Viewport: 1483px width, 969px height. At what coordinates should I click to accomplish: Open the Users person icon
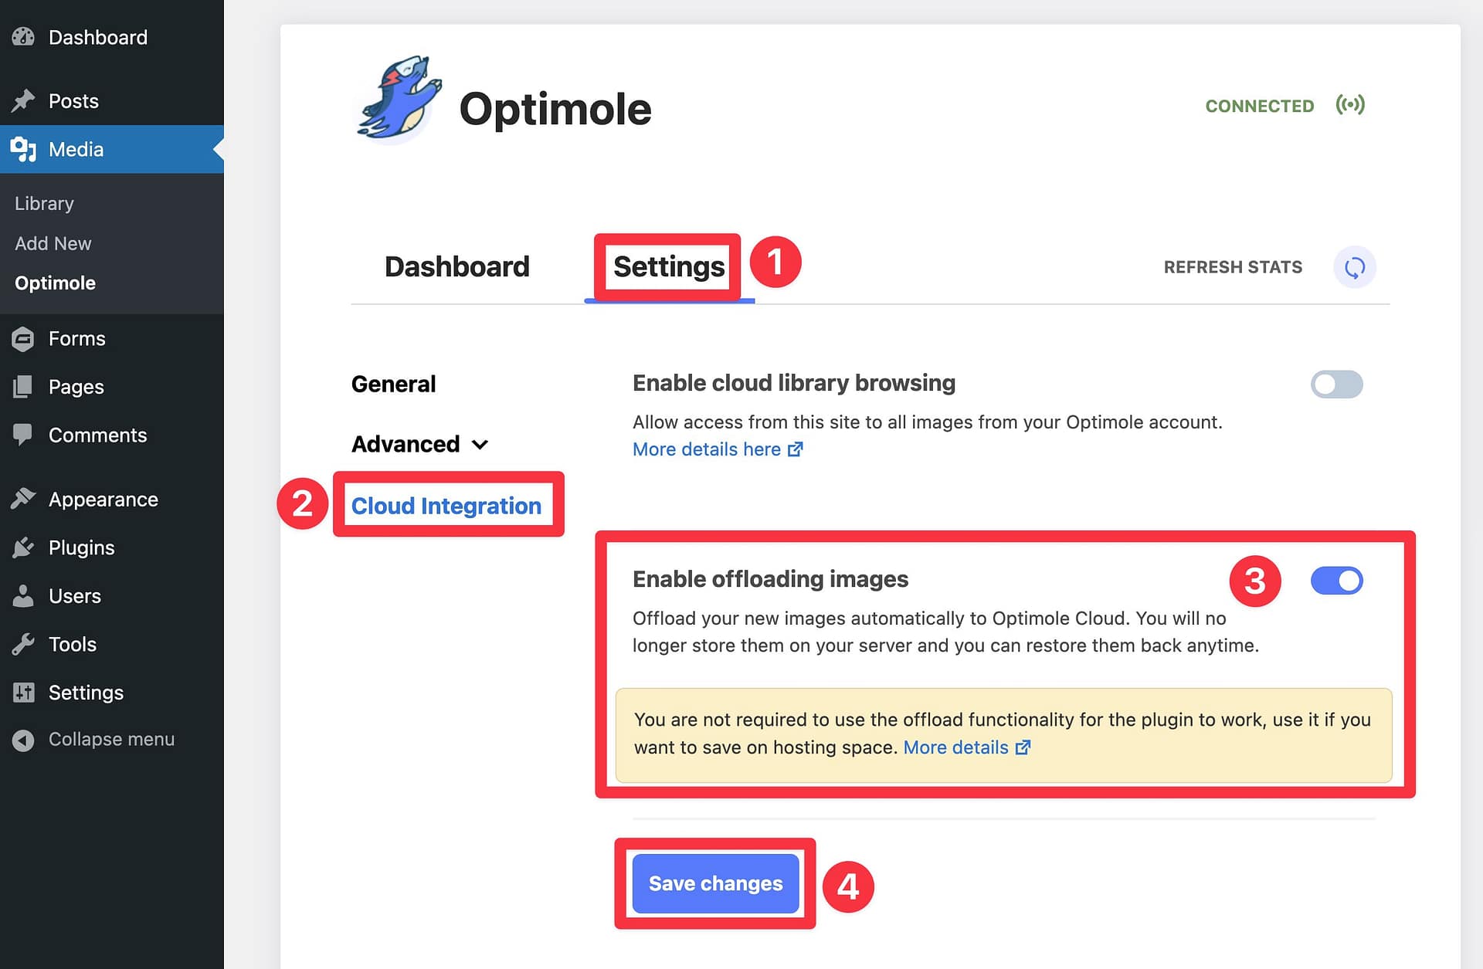click(23, 595)
